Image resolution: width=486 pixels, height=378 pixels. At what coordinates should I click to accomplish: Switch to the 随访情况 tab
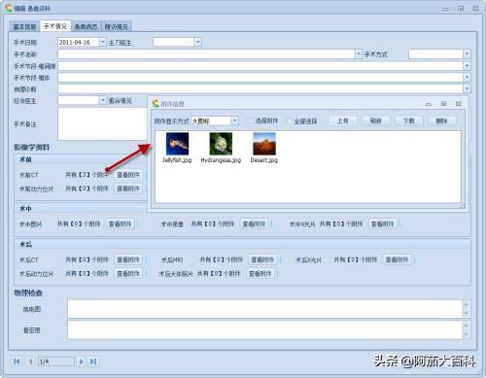pyautogui.click(x=117, y=26)
